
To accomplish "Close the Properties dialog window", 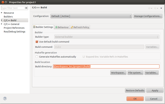I will point(3,2).
